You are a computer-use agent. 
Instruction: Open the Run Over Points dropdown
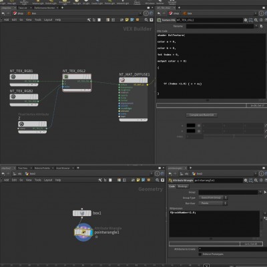(213, 203)
